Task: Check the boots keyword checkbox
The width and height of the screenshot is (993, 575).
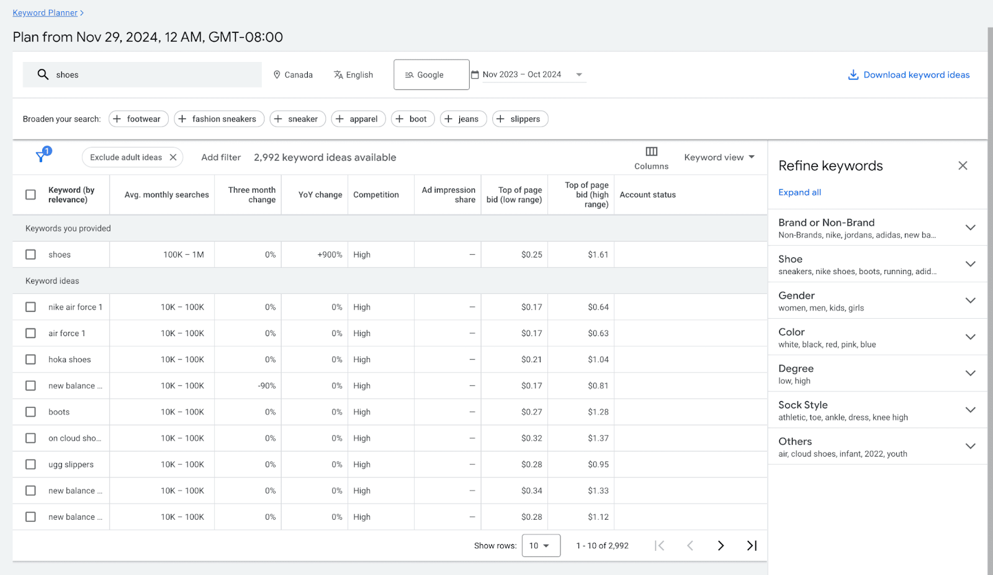Action: (x=30, y=411)
